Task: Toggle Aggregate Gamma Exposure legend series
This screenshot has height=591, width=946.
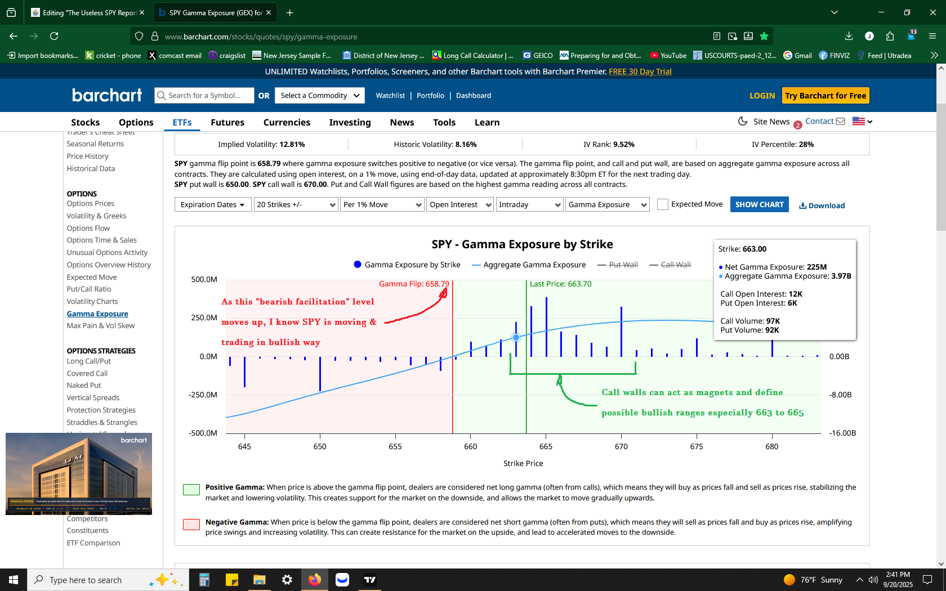Action: (529, 265)
